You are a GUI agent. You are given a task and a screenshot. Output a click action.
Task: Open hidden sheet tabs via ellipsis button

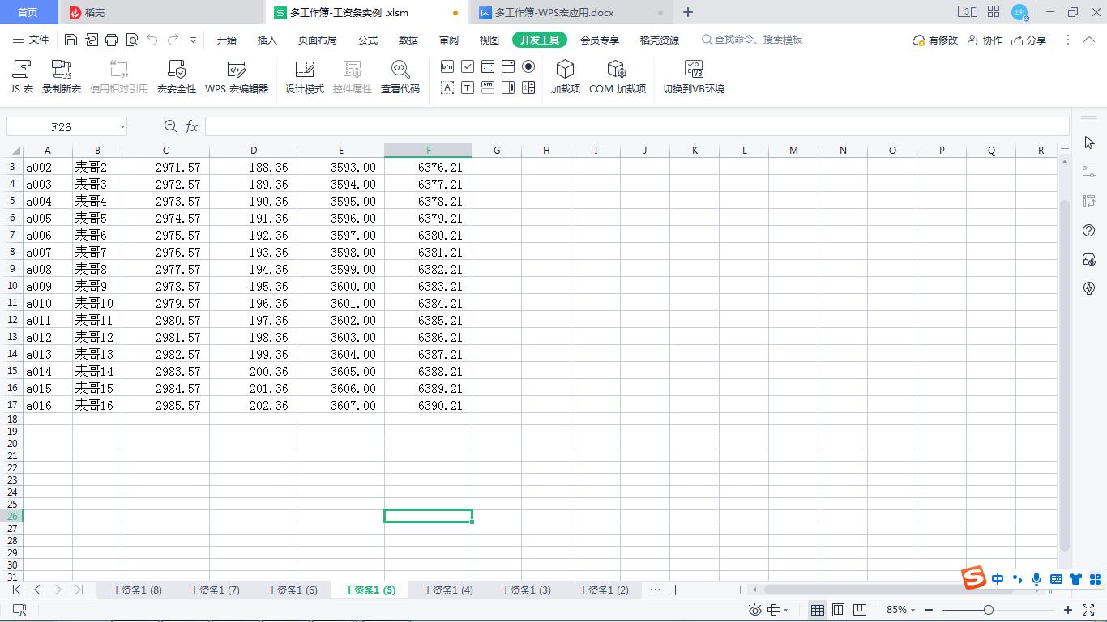[x=656, y=590]
